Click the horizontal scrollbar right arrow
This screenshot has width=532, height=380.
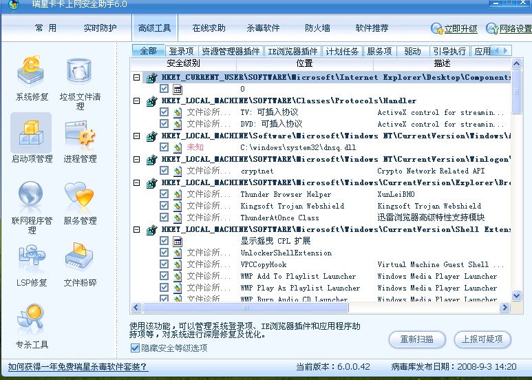coord(504,308)
